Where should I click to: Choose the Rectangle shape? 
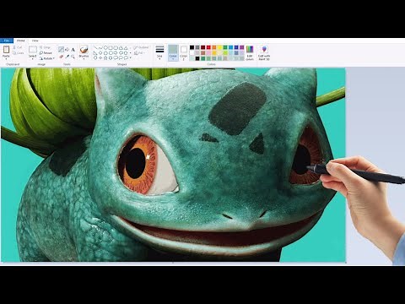click(x=111, y=48)
